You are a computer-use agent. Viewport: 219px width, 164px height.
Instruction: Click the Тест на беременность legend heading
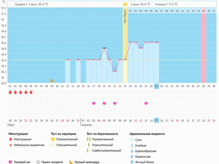(102, 134)
